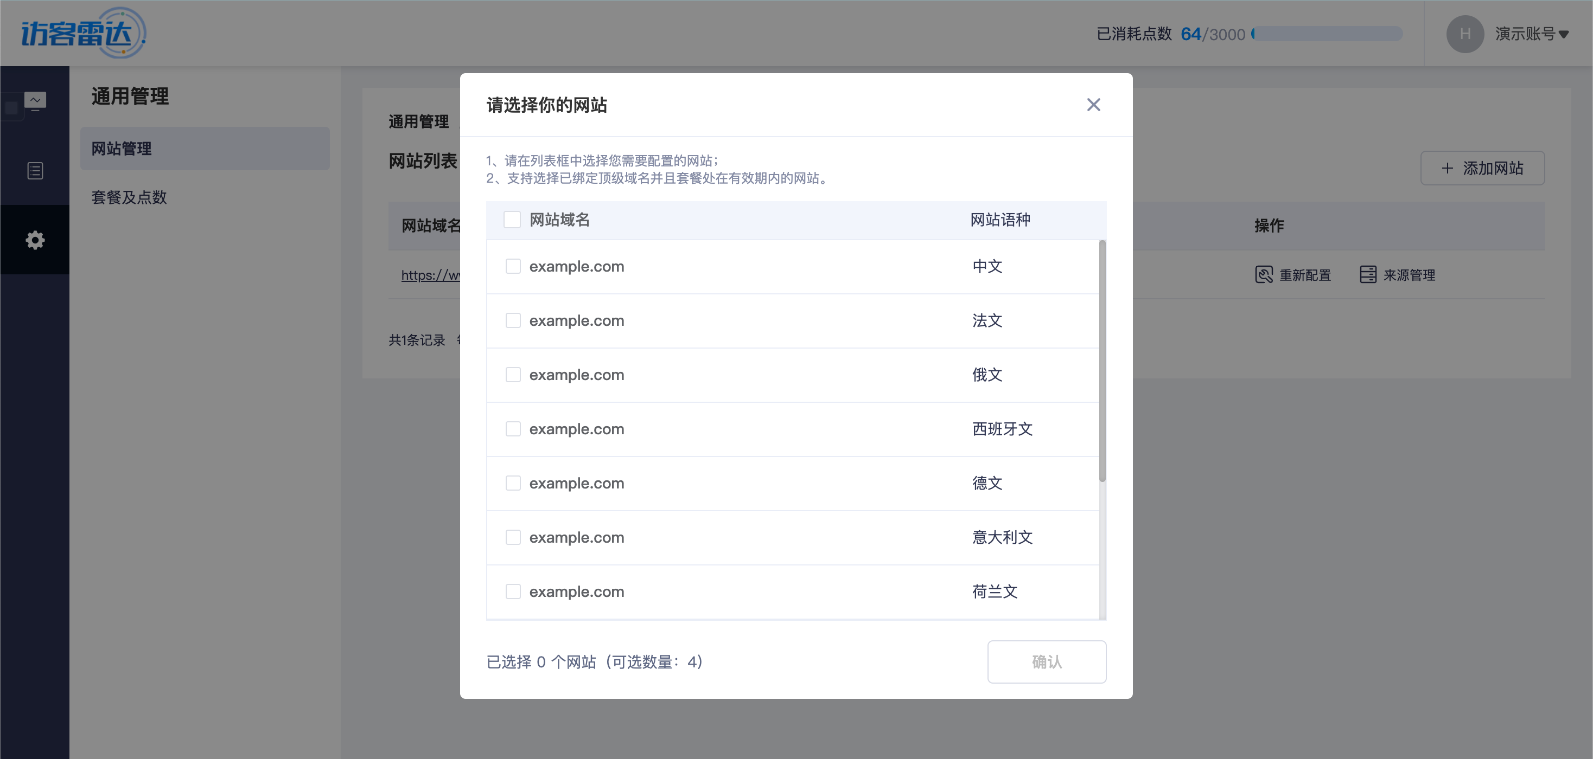Check the select-all checkbox in the 网站域名 header
The width and height of the screenshot is (1593, 759).
[513, 220]
